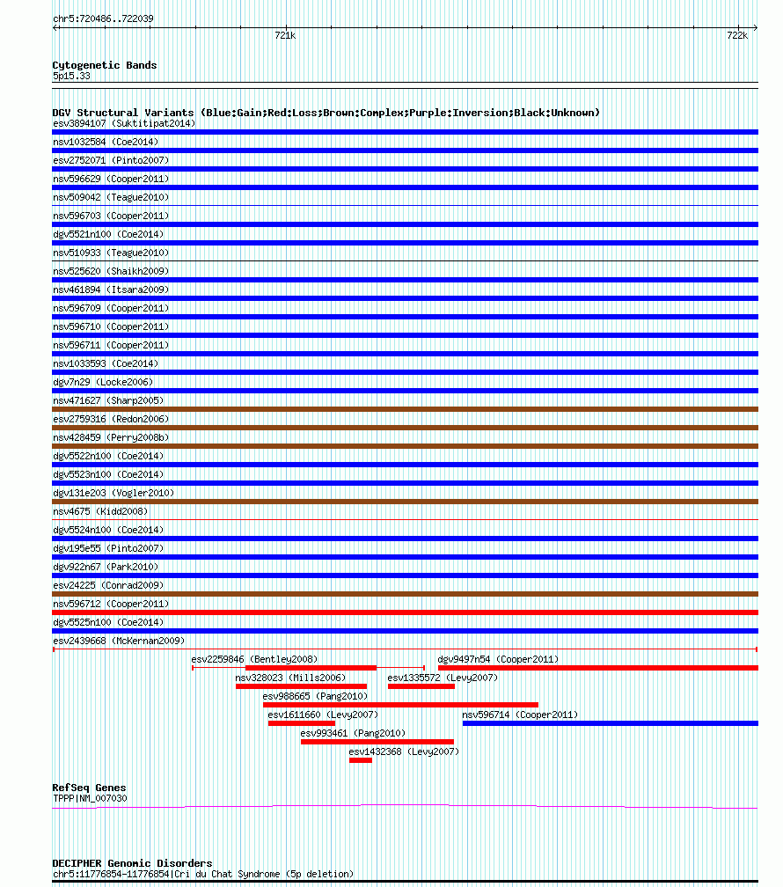Click nsv596712 (Cooper2011) label

coord(111,605)
